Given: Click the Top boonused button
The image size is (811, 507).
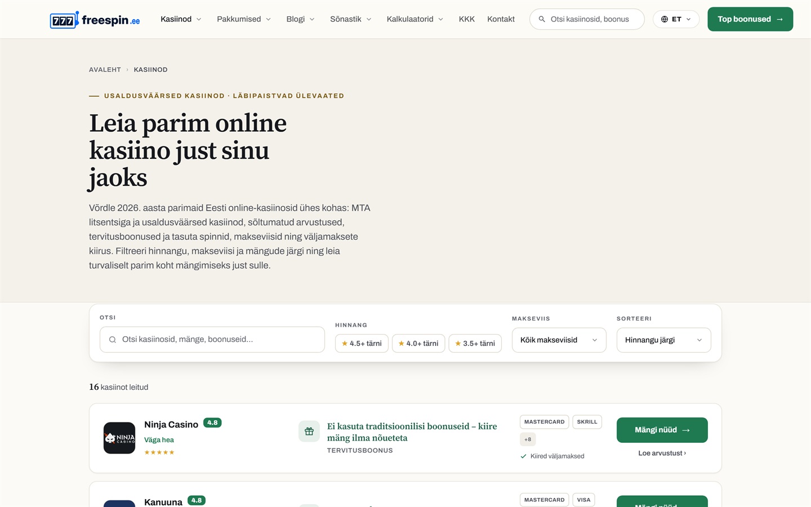Looking at the screenshot, I should coord(750,19).
